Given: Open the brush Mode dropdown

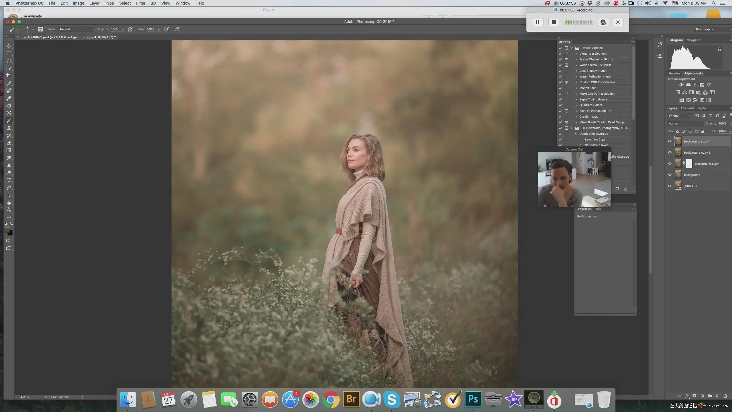Looking at the screenshot, I should click(76, 29).
